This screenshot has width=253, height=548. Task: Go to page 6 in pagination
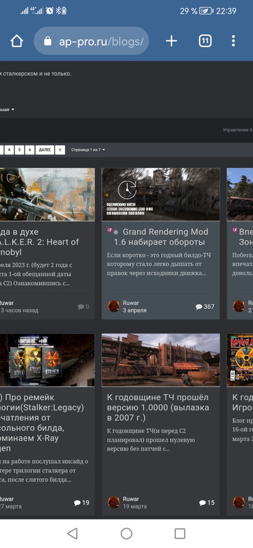click(29, 150)
